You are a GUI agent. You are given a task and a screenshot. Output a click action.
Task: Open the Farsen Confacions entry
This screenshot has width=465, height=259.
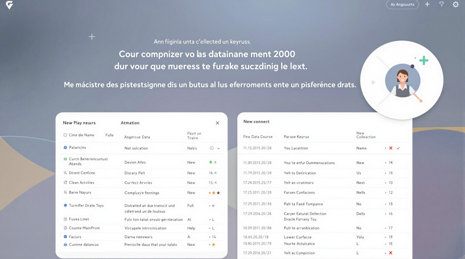pyautogui.click(x=299, y=192)
